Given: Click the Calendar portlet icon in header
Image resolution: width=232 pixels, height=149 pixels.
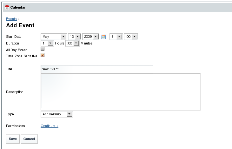Looking at the screenshot, I should click(x=7, y=7).
